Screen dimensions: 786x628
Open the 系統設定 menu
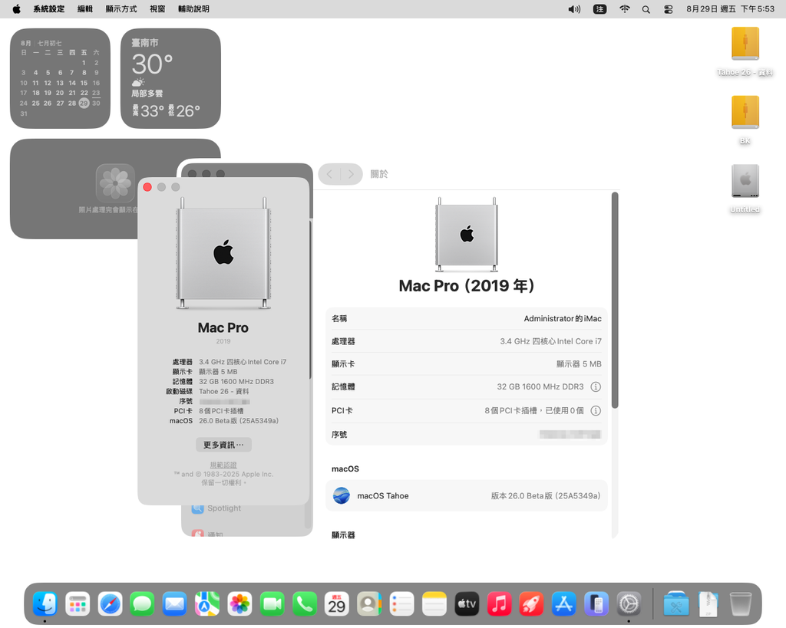[x=49, y=9]
